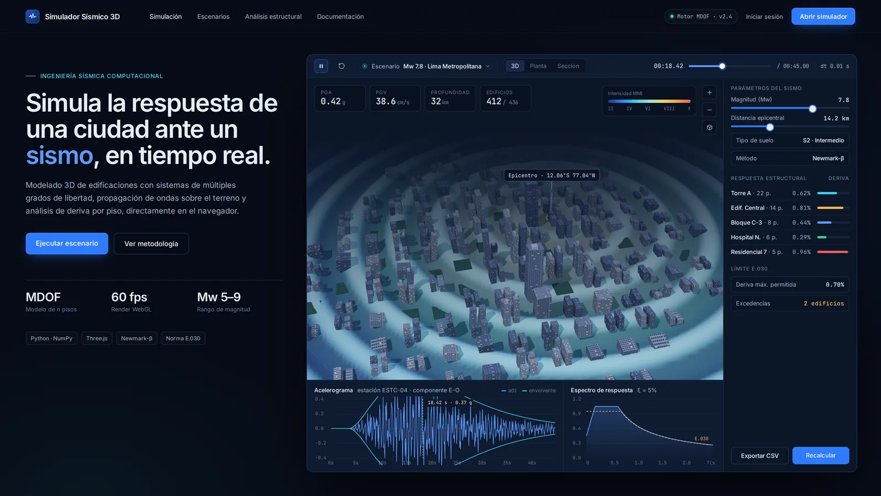The width and height of the screenshot is (881, 496).
Task: Click the Simulador Sísmico 3D logo icon
Action: pos(32,17)
